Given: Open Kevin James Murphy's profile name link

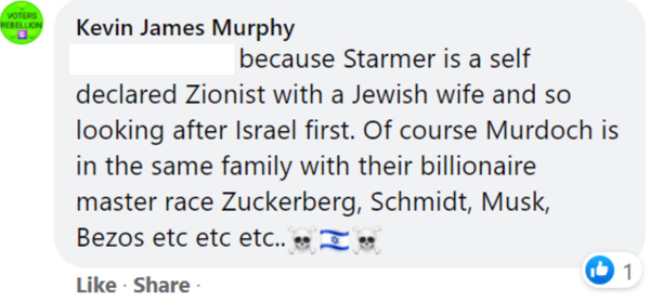Looking at the screenshot, I should 185,28.
